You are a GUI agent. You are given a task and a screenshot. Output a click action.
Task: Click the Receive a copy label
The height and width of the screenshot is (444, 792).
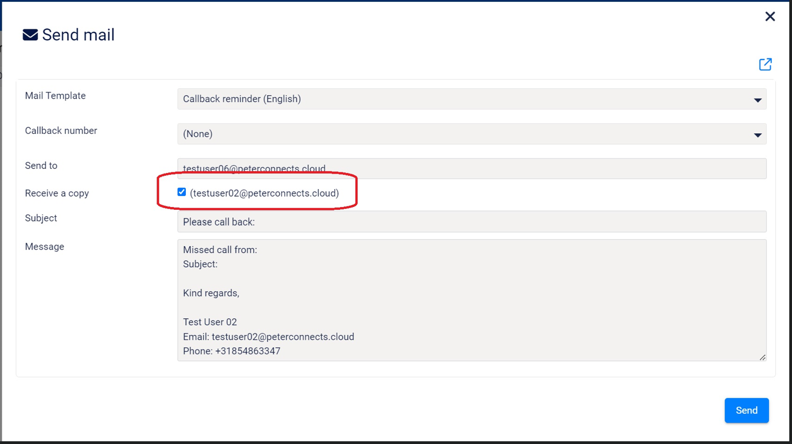pos(57,193)
